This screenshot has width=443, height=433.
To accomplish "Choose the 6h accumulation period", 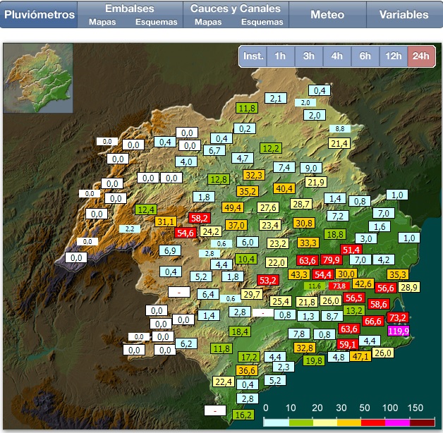I will pyautogui.click(x=365, y=56).
